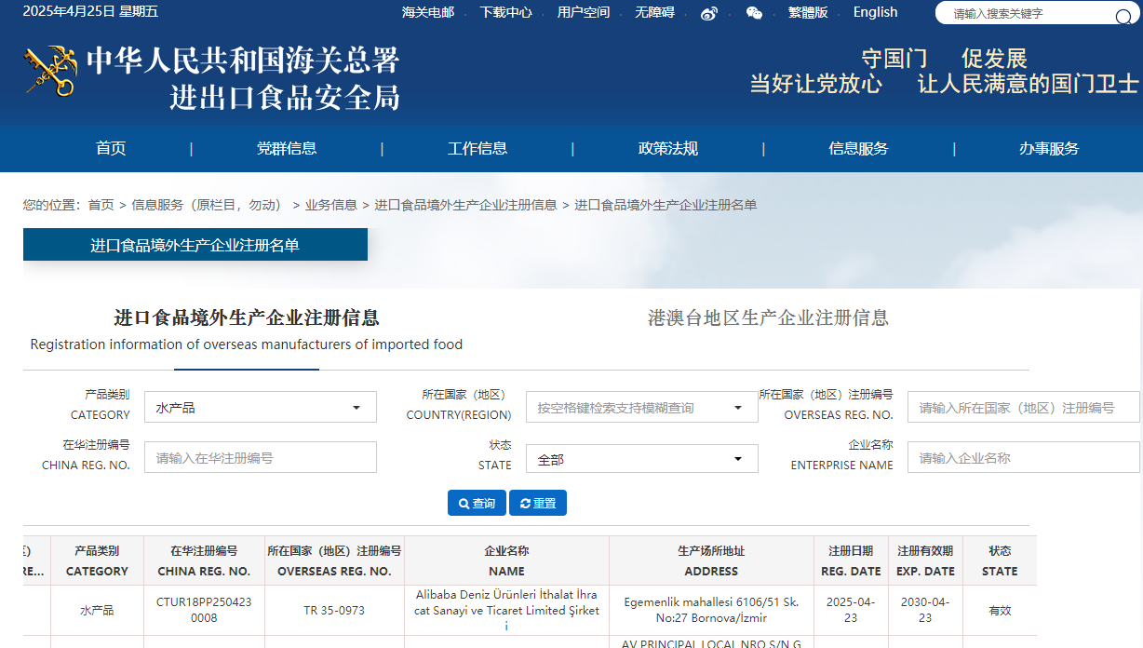This screenshot has width=1143, height=648.
Task: Click the China registration number input
Action: point(261,458)
